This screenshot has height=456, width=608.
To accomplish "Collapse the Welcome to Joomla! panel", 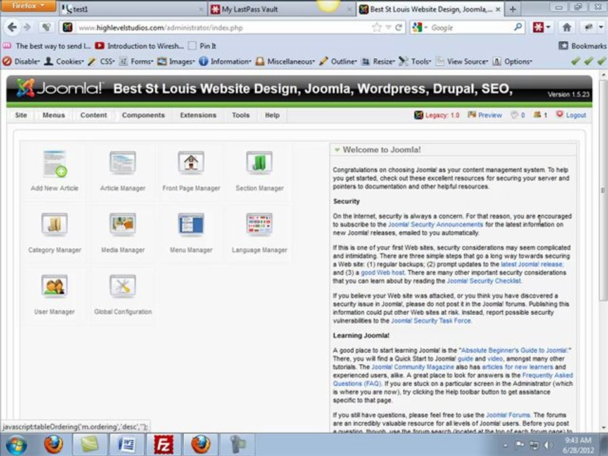I will tap(338, 149).
